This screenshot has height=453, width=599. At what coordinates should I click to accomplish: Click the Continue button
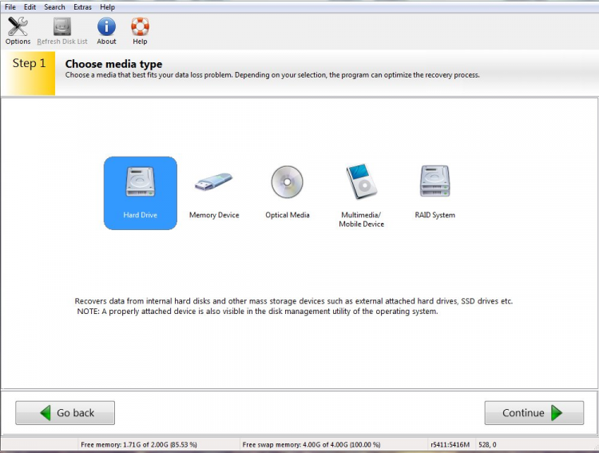click(x=534, y=413)
